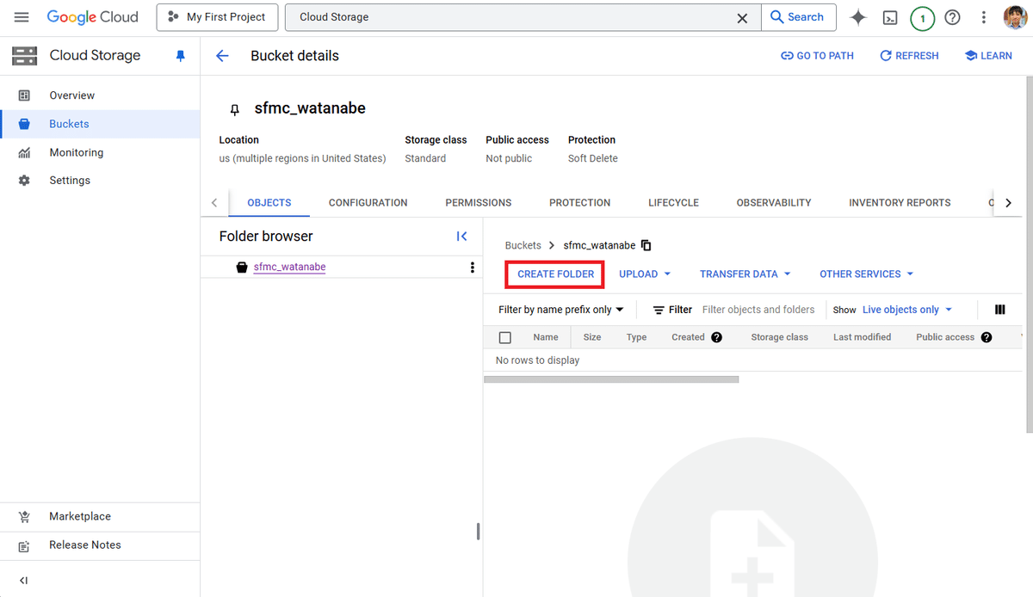
Task: Open notifications badge showing 1
Action: coord(922,17)
